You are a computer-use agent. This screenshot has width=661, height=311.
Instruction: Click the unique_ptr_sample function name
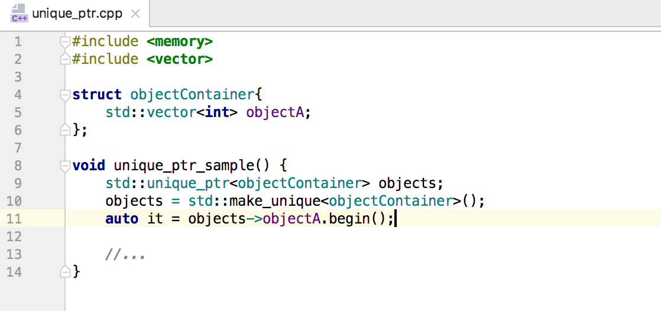point(184,166)
